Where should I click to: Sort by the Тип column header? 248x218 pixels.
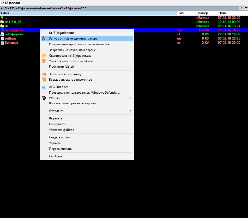pyautogui.click(x=186, y=13)
